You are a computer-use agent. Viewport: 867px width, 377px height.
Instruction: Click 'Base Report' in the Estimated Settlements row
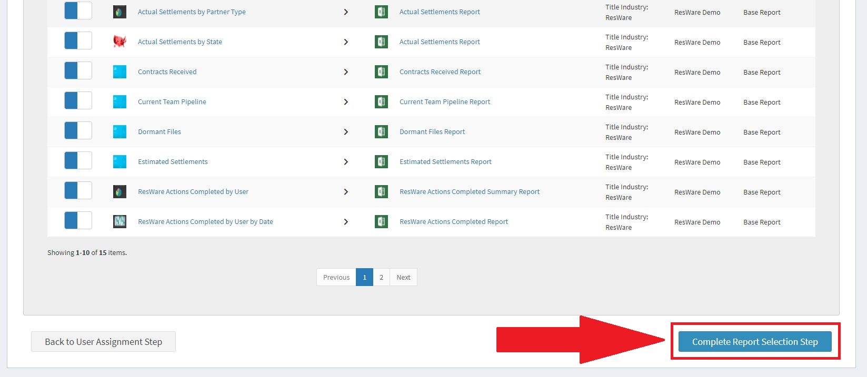coord(762,162)
